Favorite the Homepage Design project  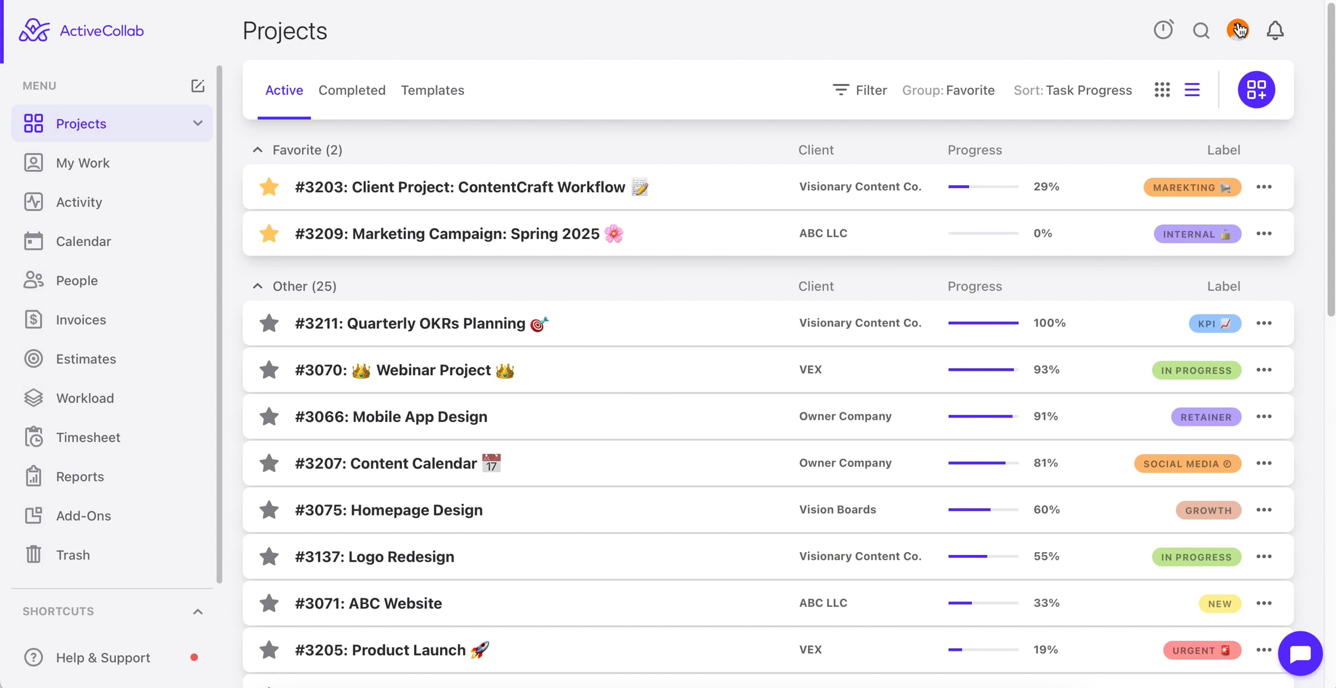pos(269,510)
